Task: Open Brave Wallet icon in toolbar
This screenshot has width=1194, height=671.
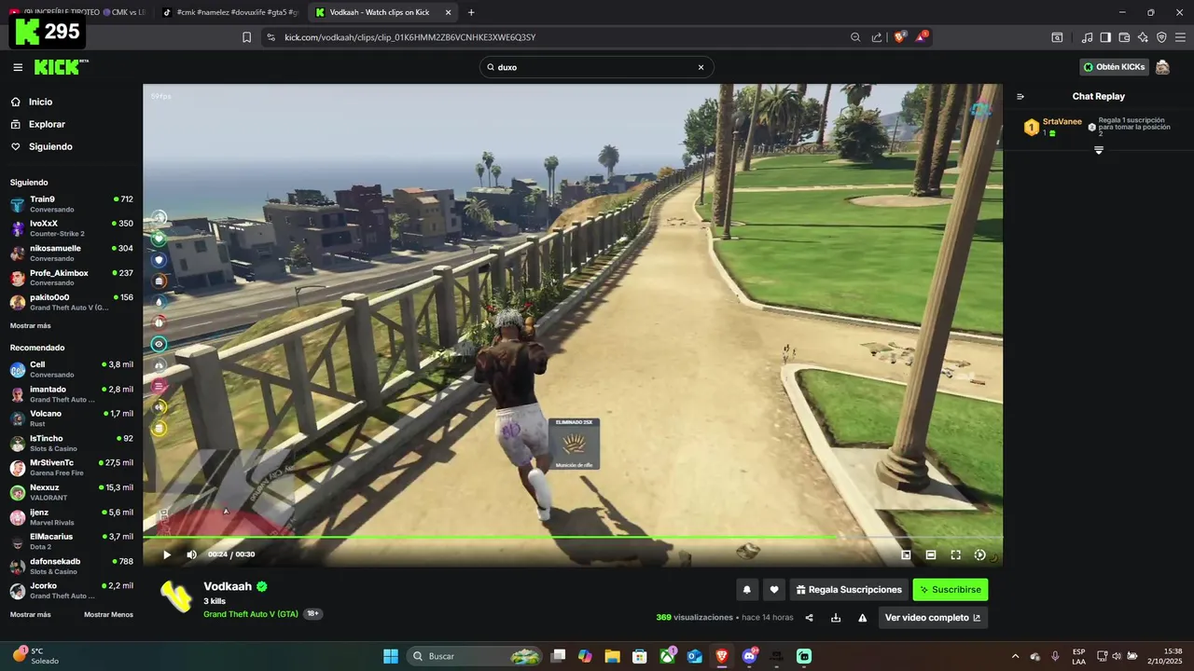Action: [x=1124, y=37]
